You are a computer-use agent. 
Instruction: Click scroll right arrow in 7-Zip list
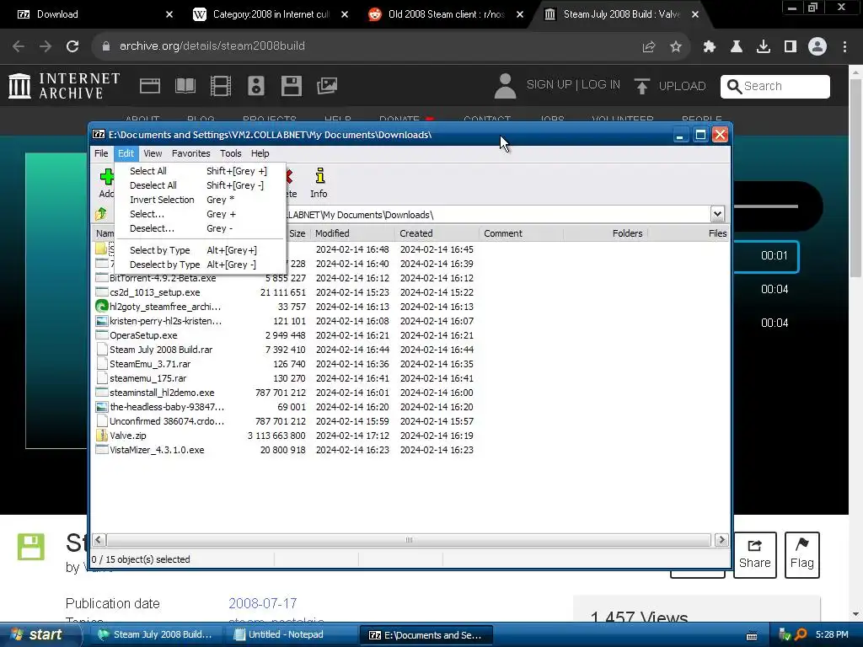pos(721,540)
